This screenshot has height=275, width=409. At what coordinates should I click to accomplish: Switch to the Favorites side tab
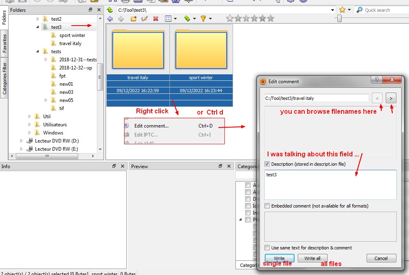pyautogui.click(x=4, y=43)
